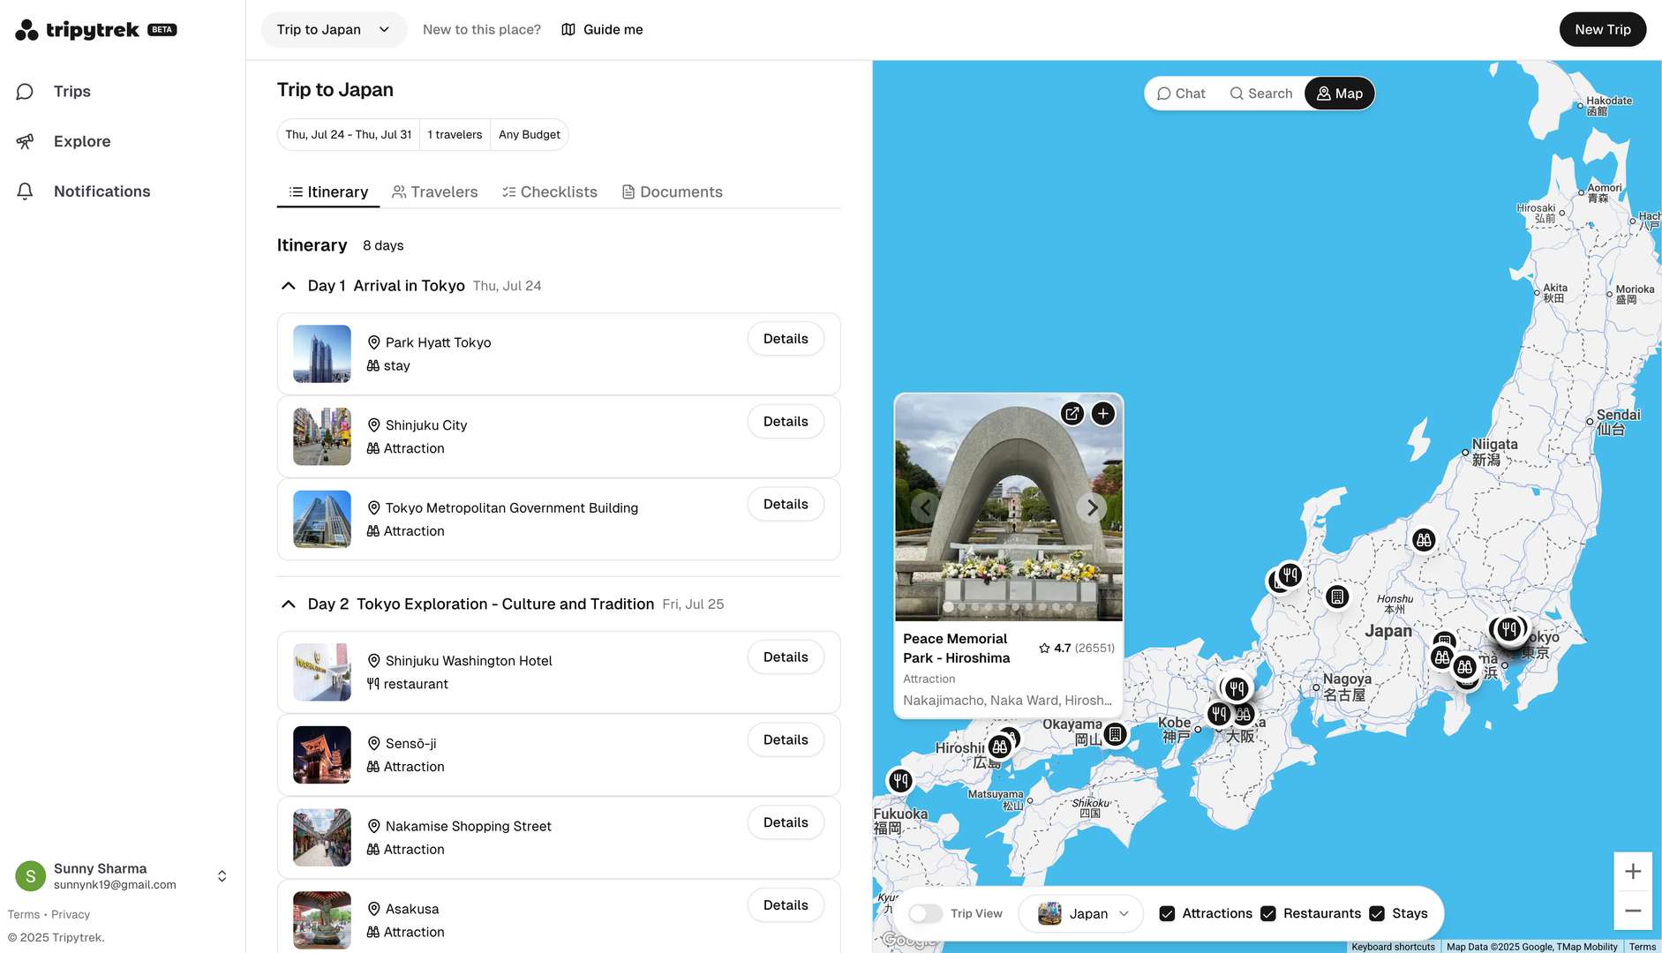Screen dimensions: 1662x953
Task: Click the map zoom out button
Action: (1633, 911)
